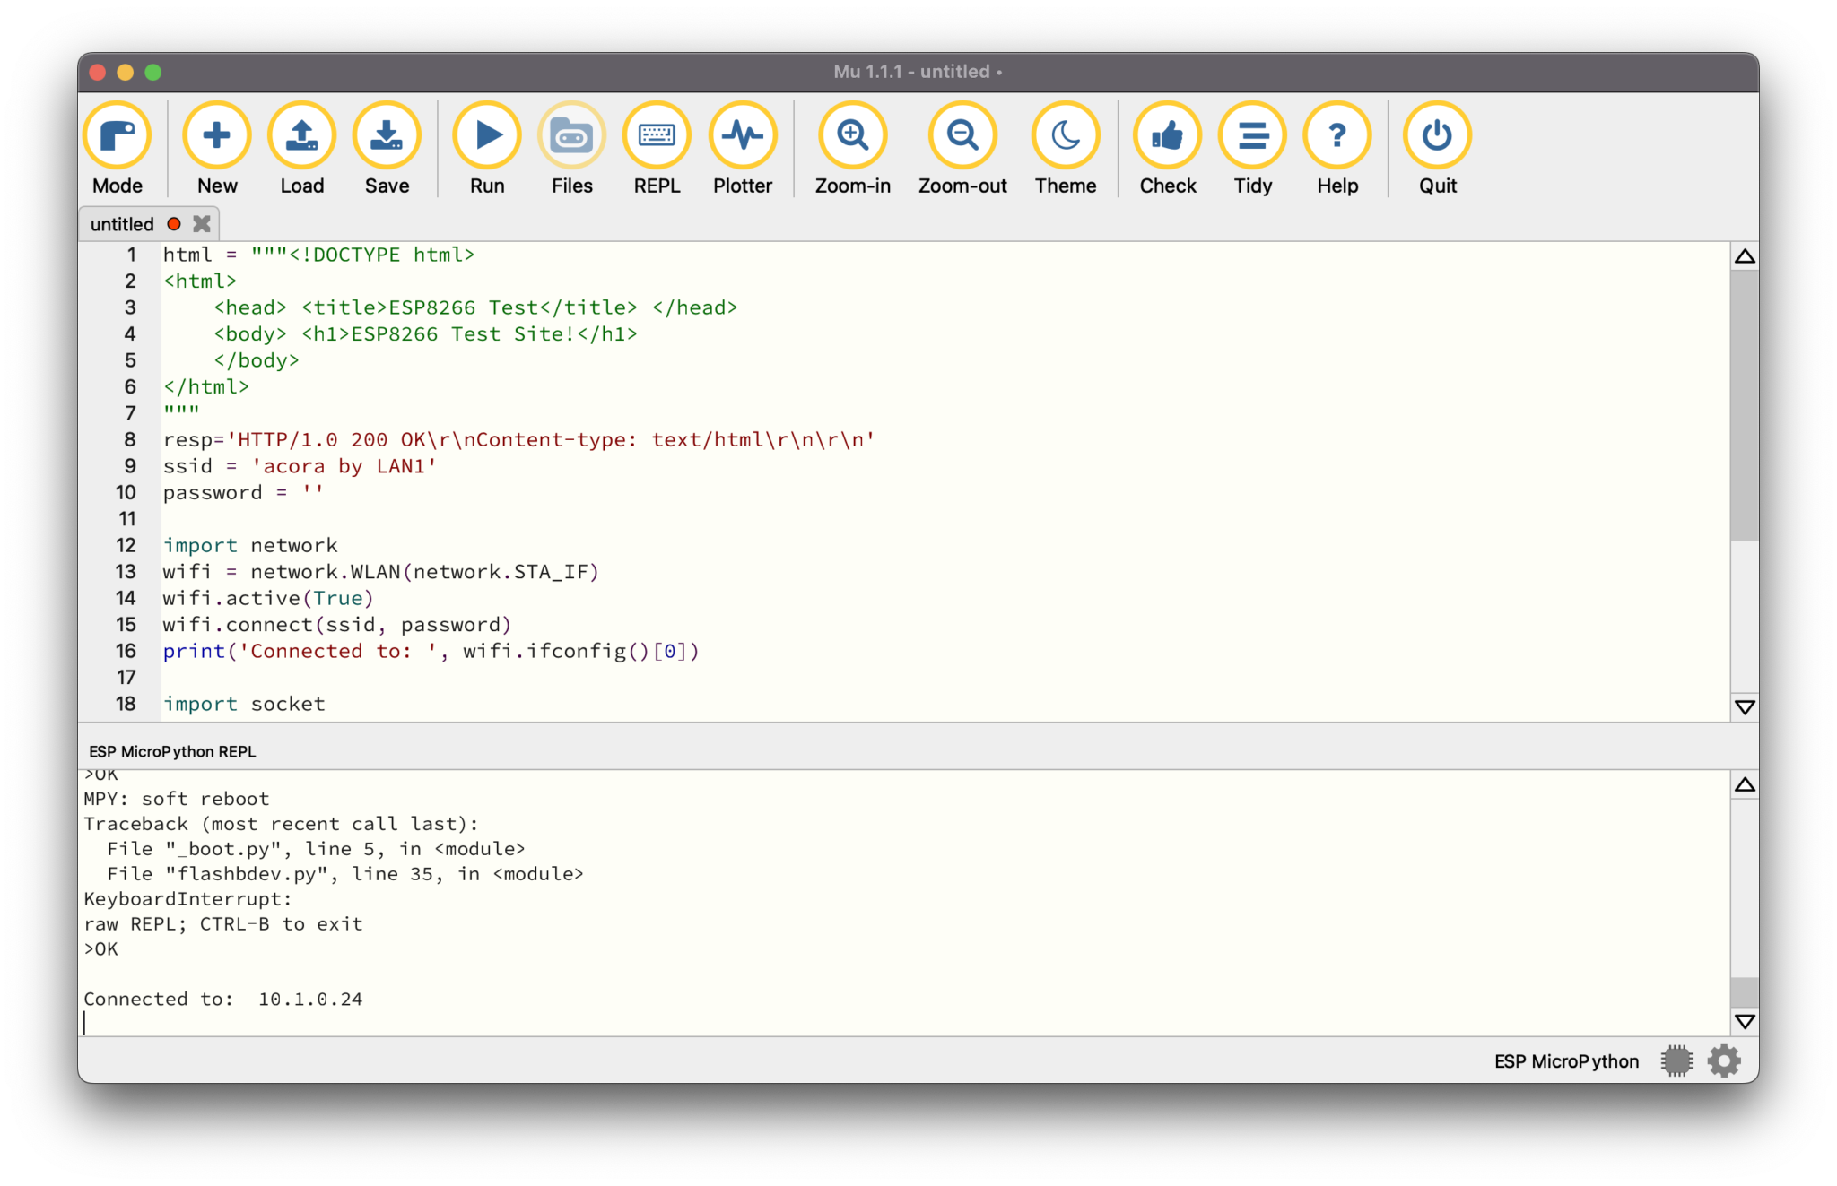
Task: Toggle the Plotter panel
Action: (x=742, y=135)
